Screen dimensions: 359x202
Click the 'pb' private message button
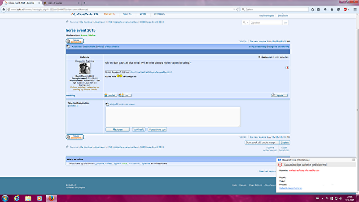[x=125, y=95]
